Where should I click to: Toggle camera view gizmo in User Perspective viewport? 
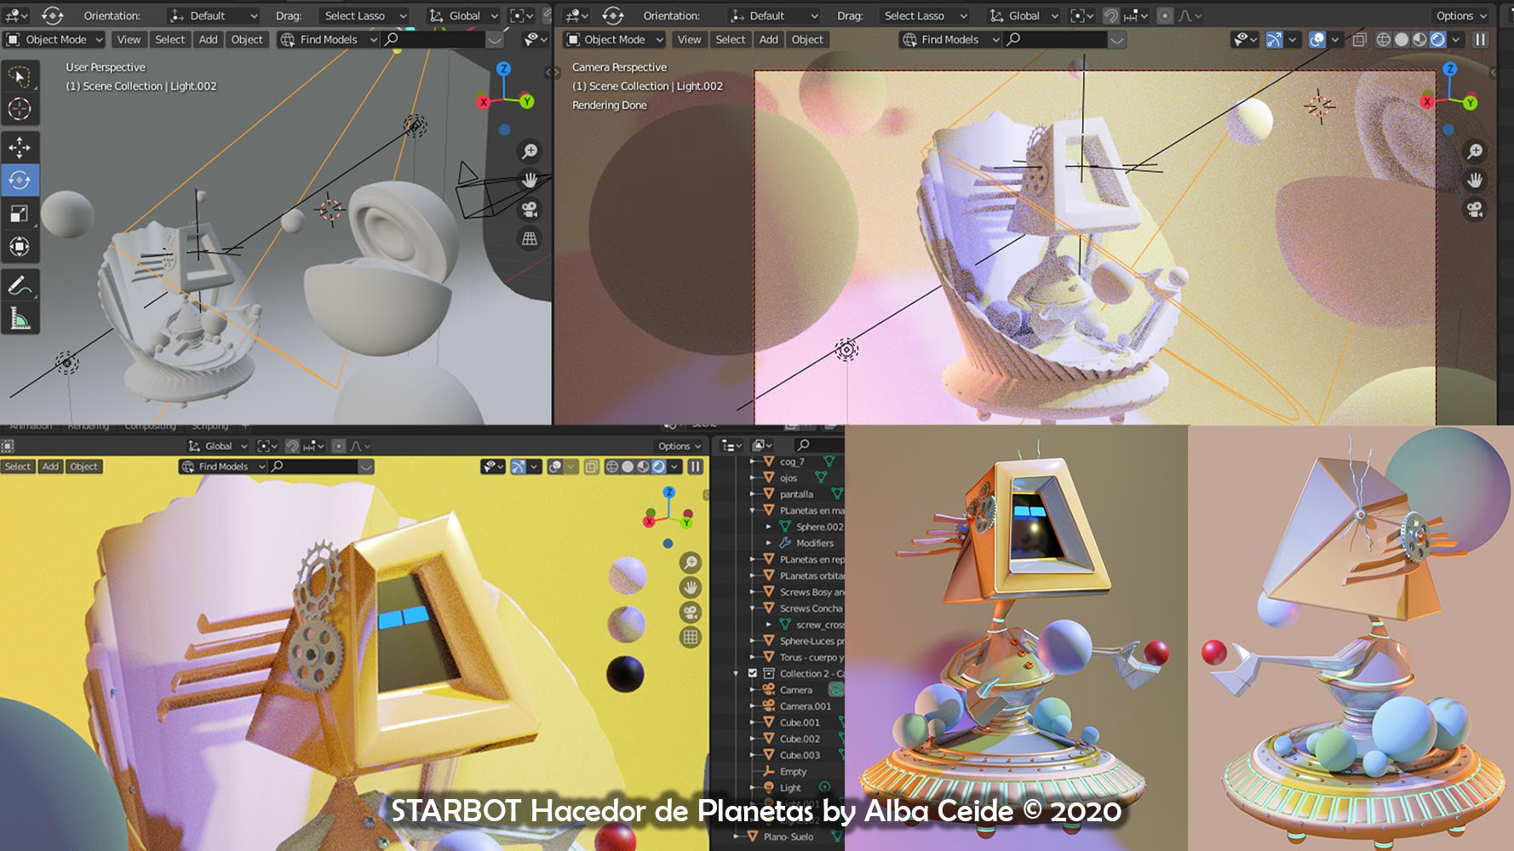530,209
